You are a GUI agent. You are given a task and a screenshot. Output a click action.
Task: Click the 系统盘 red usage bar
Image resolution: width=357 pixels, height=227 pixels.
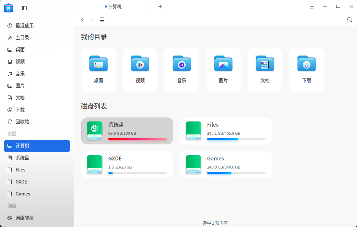pos(138,139)
